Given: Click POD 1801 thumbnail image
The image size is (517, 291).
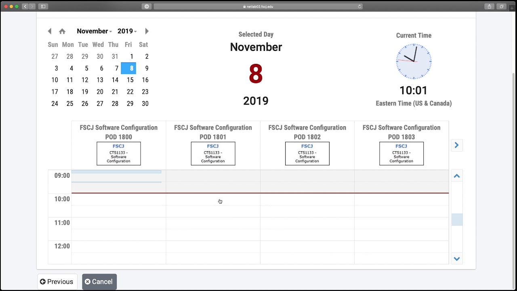Looking at the screenshot, I should point(213,154).
